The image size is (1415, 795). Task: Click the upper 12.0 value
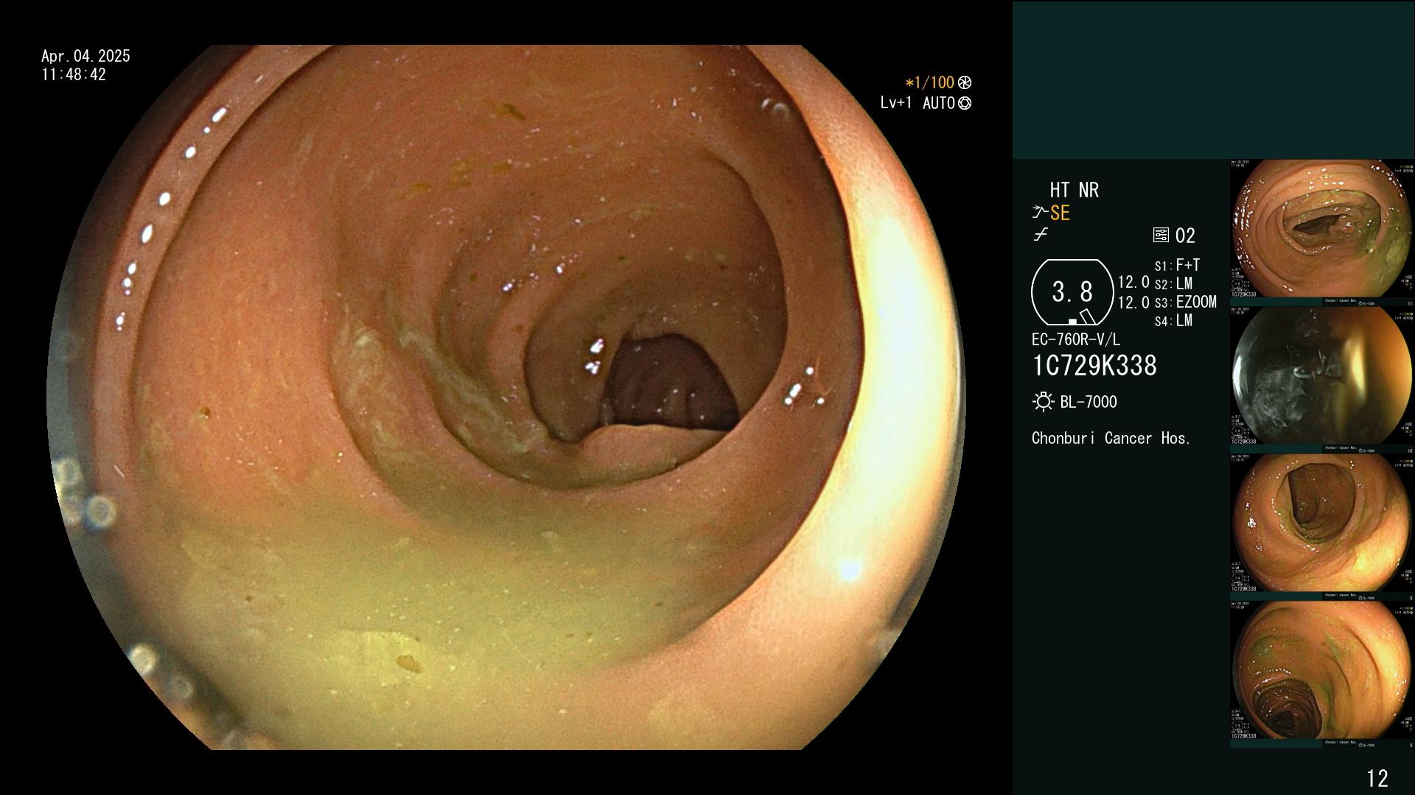pyautogui.click(x=1133, y=283)
